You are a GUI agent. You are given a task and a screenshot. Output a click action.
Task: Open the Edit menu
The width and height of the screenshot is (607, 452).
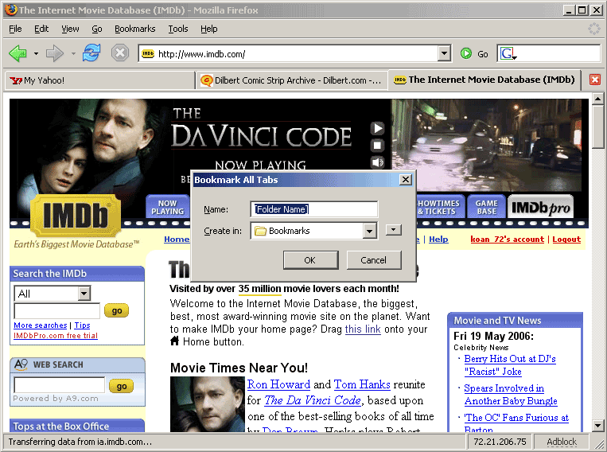[41, 29]
